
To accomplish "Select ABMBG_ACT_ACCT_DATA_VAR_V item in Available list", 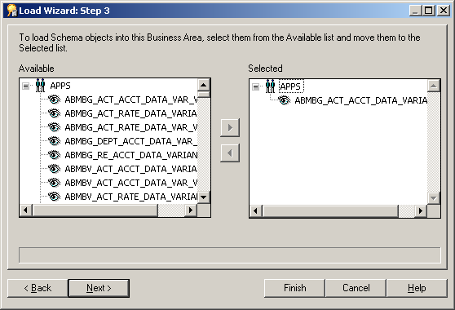I will [x=130, y=100].
